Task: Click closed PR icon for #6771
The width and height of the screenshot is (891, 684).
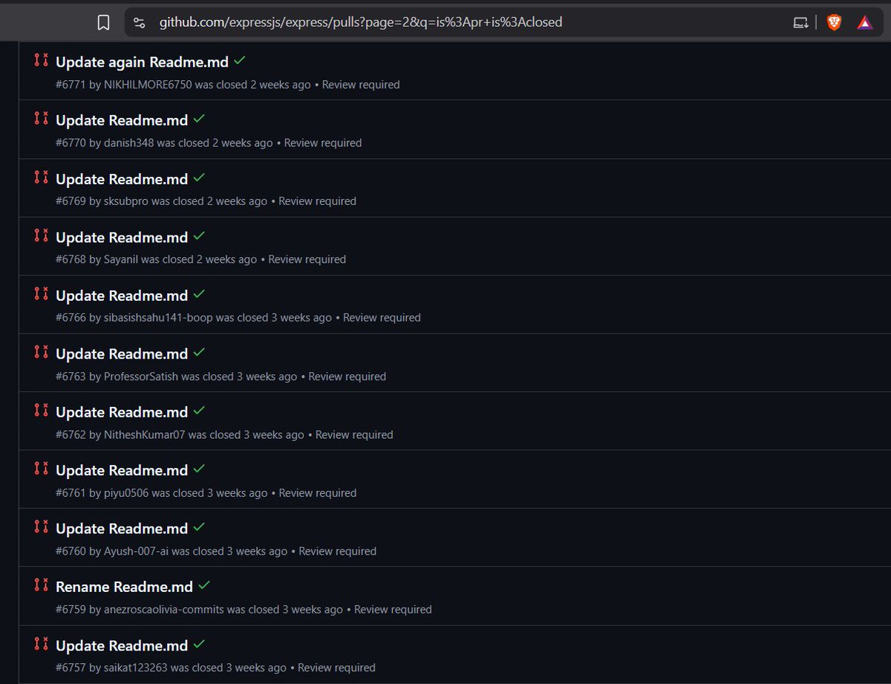Action: [42, 60]
